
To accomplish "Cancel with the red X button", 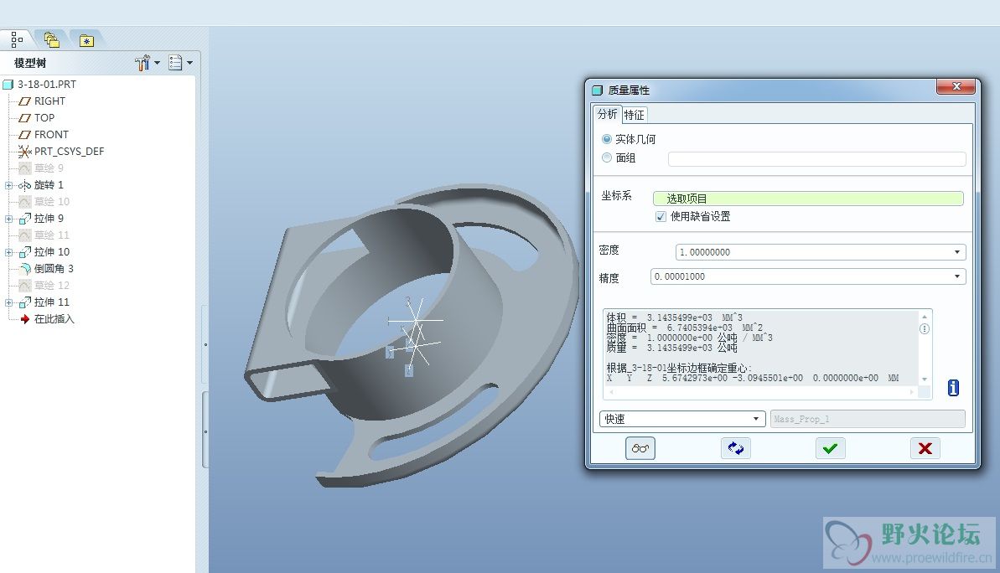I will pos(925,449).
